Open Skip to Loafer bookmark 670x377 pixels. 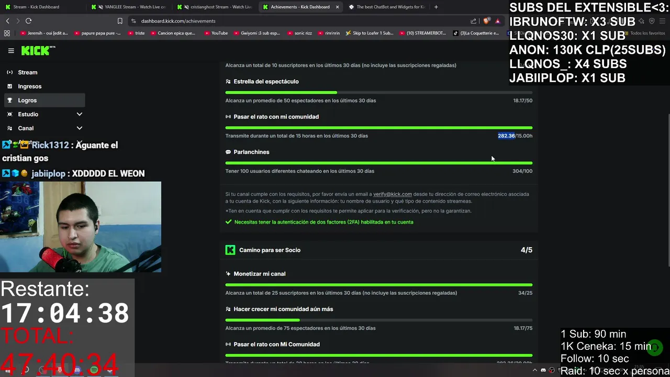coord(370,33)
